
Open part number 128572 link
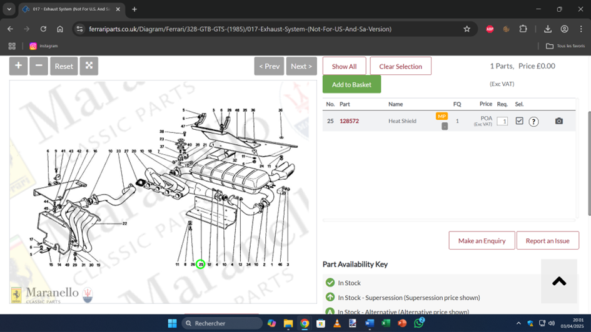(349, 121)
